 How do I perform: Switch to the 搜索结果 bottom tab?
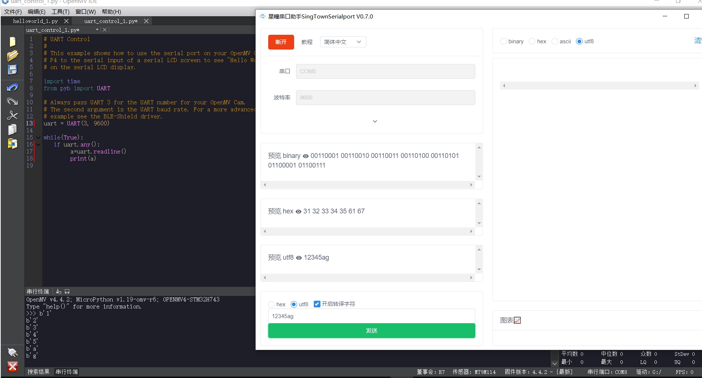(39, 372)
